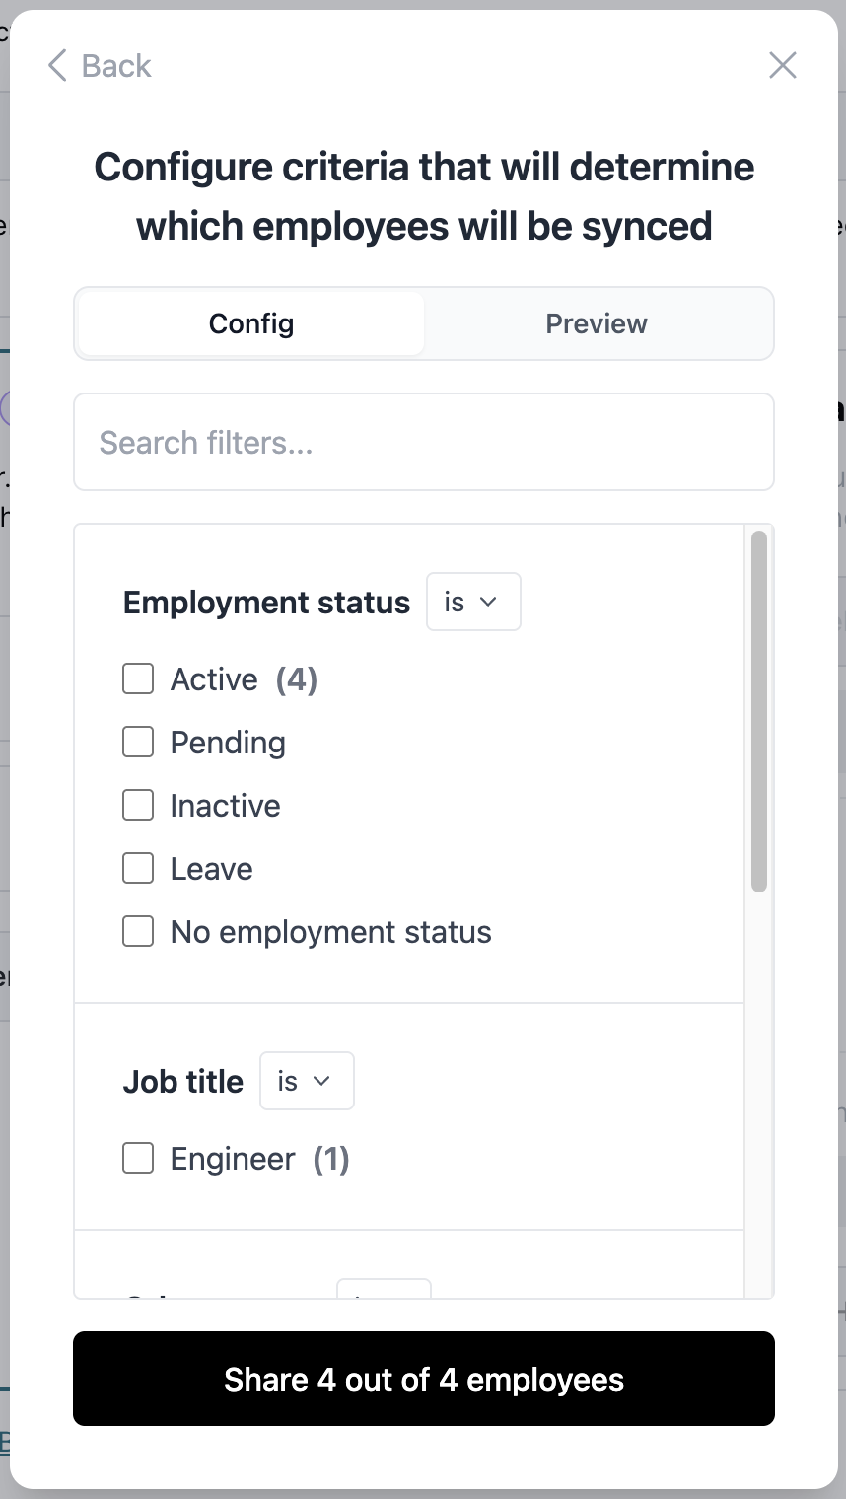Viewport: 846px width, 1499px height.
Task: Check the Active employment status checkbox
Action: (138, 679)
